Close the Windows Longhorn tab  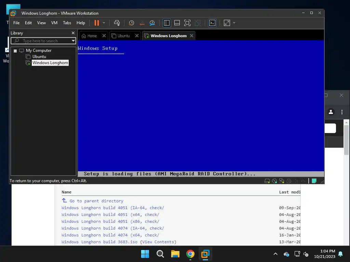click(191, 35)
